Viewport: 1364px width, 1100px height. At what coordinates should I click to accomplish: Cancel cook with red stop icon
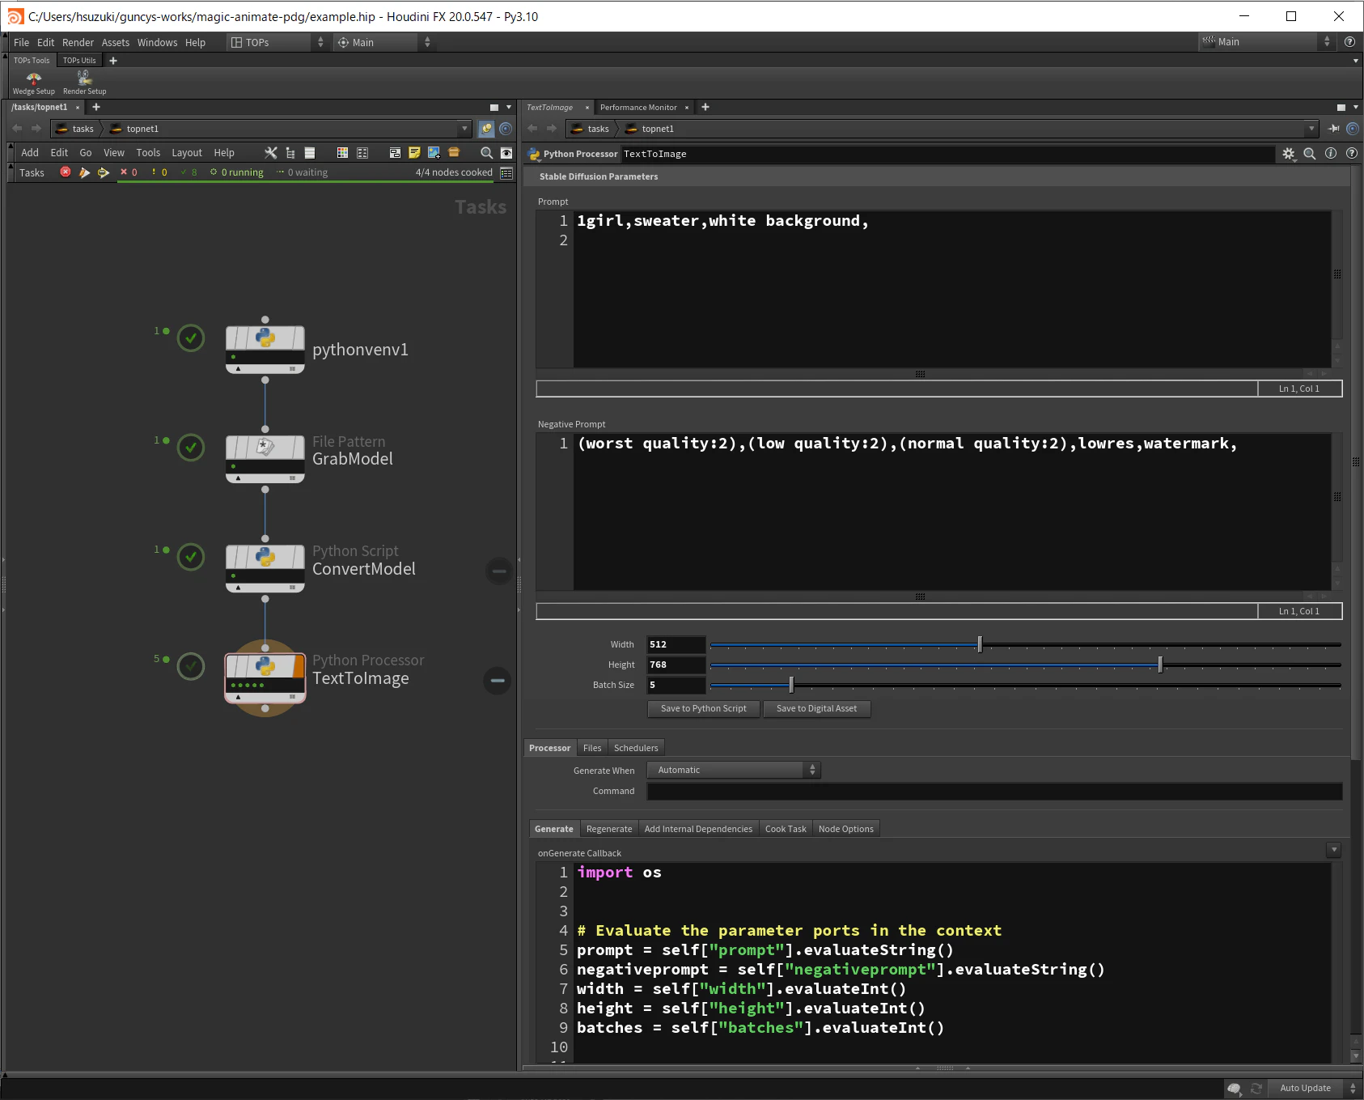coord(66,172)
